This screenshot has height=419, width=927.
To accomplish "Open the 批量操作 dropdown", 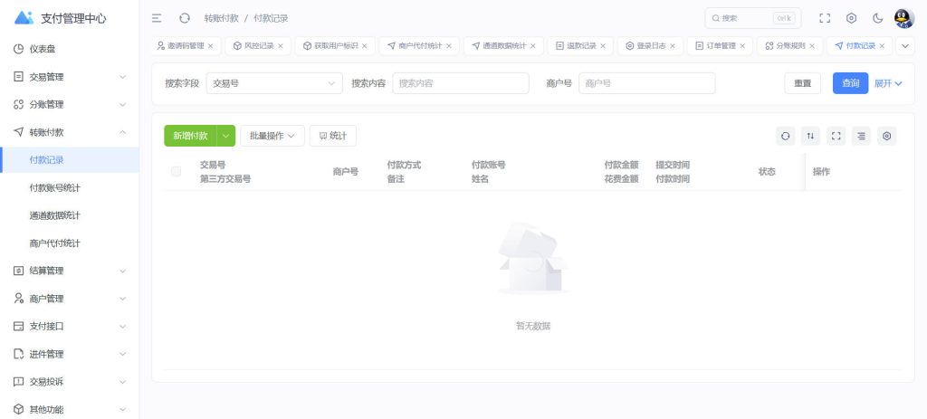I will point(272,136).
